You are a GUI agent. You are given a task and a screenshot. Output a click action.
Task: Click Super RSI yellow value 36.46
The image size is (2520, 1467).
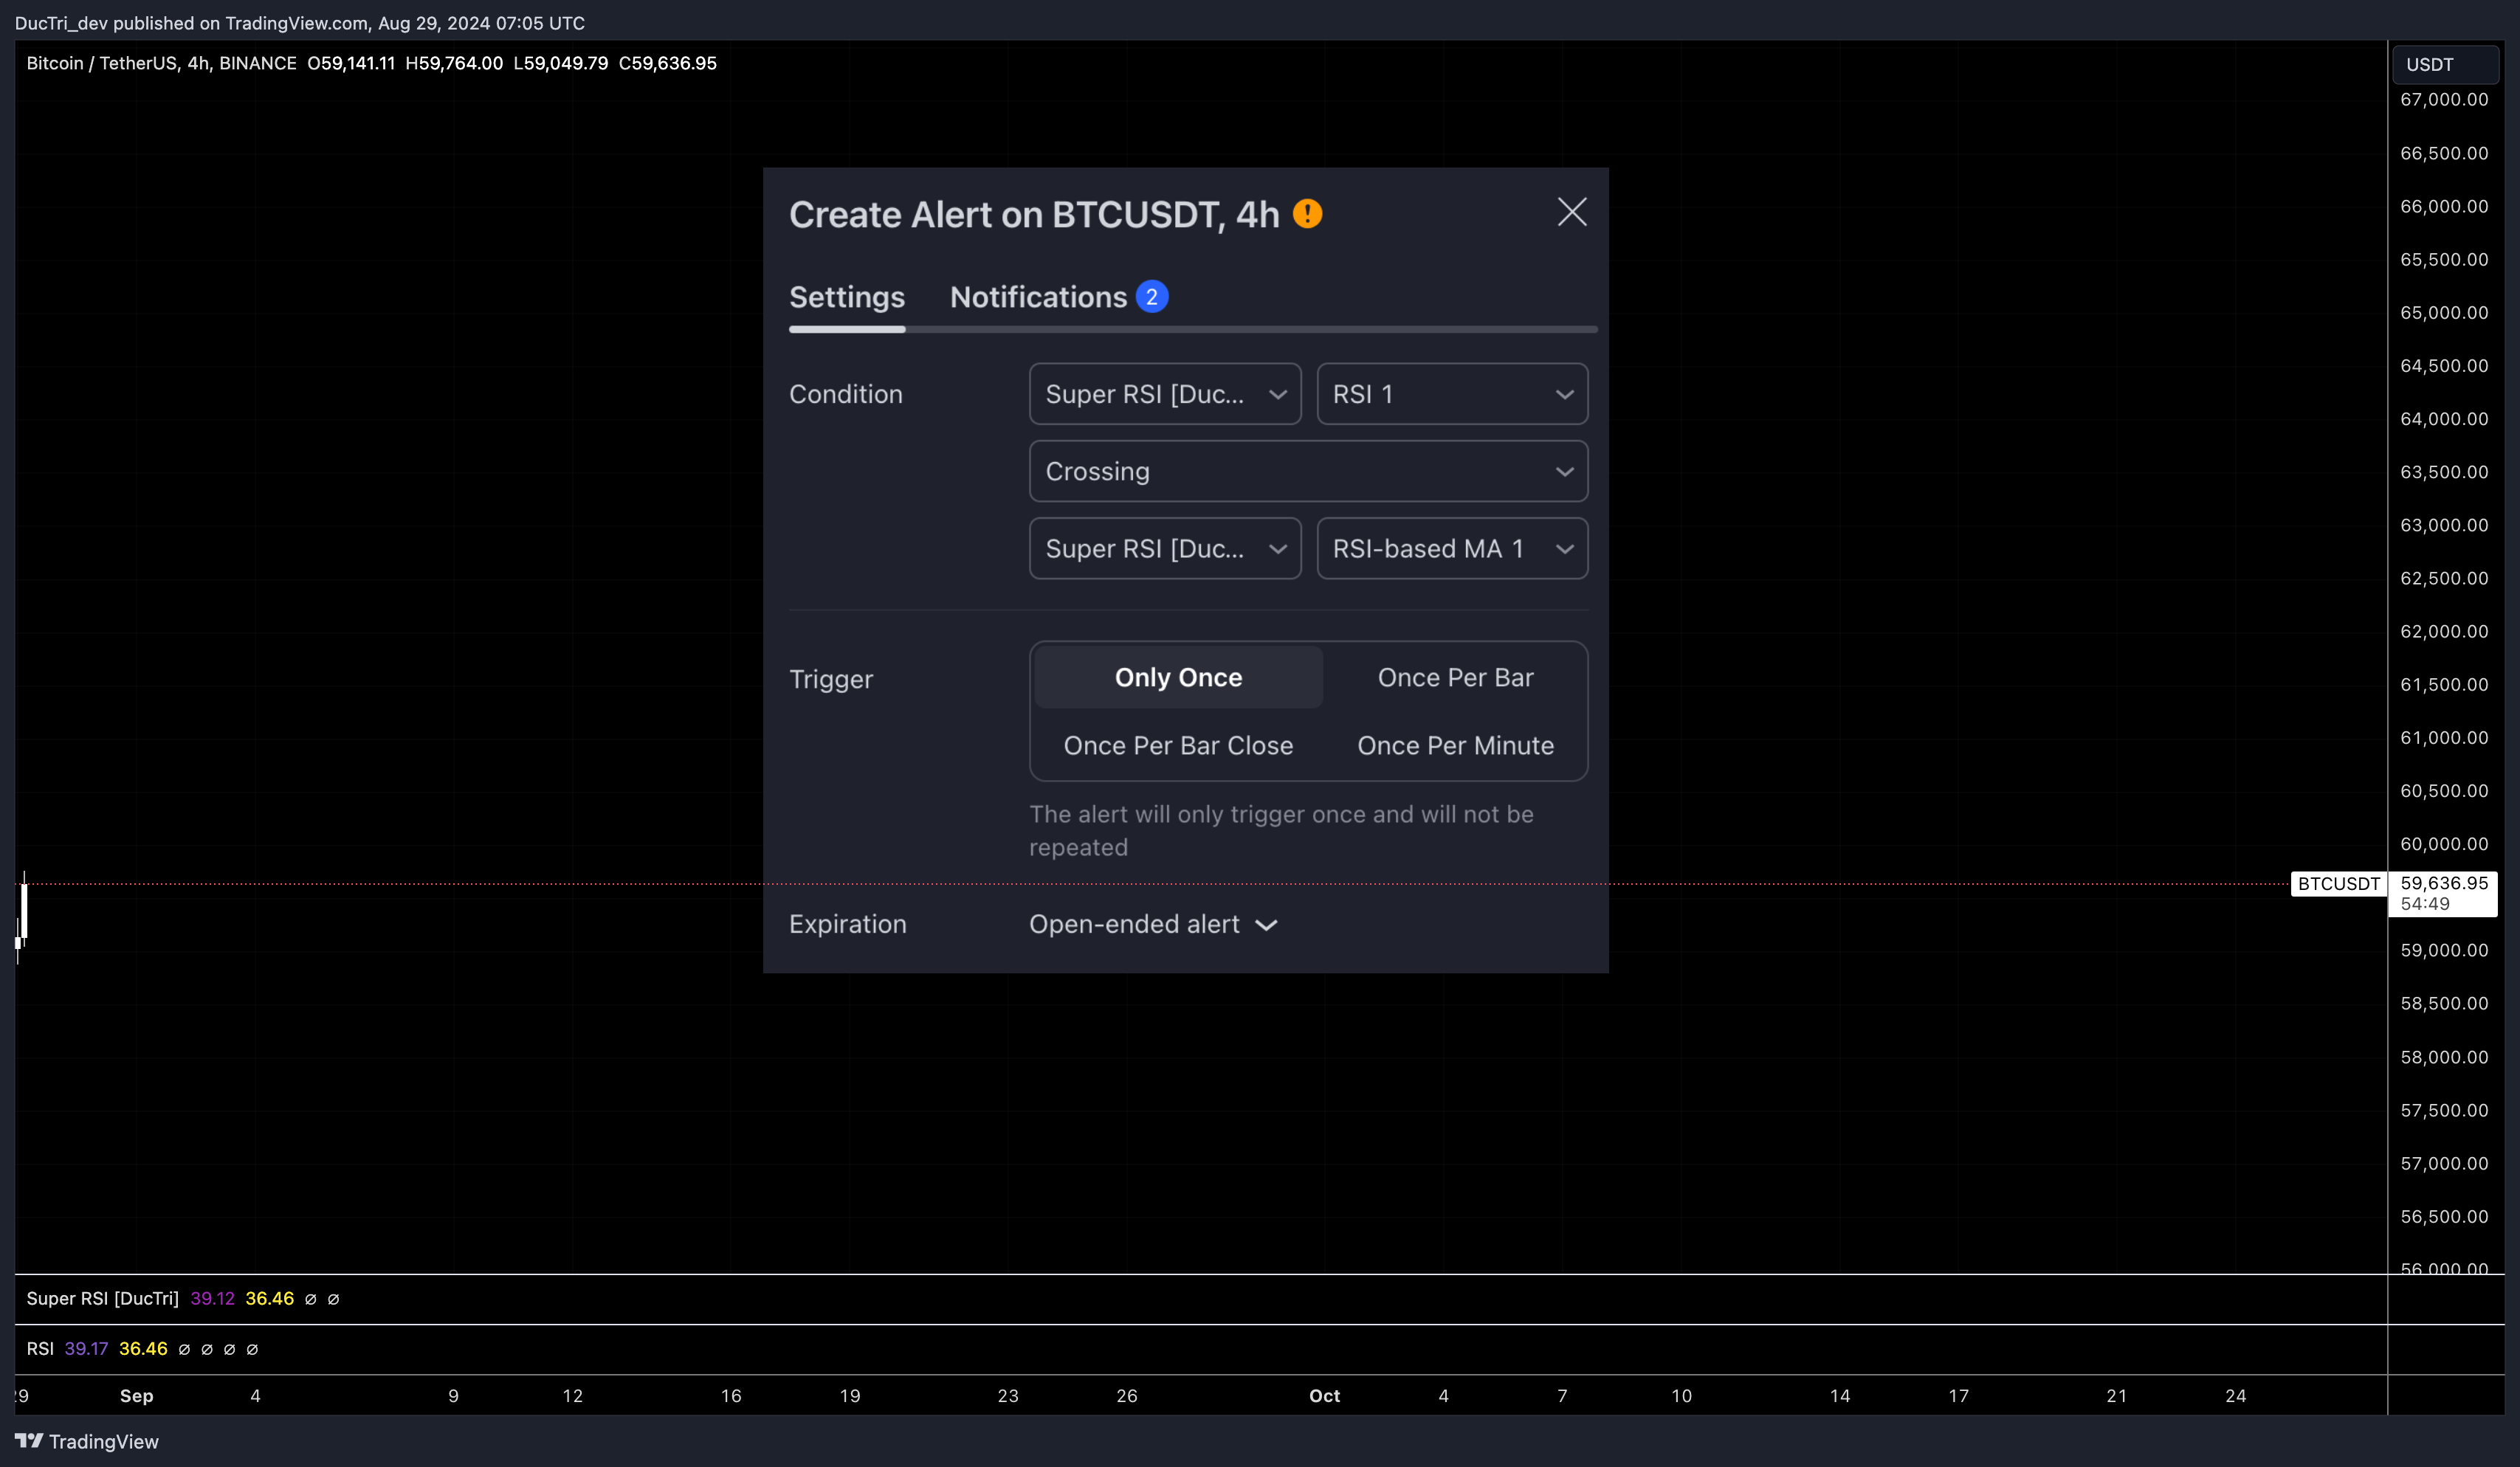pos(270,1298)
